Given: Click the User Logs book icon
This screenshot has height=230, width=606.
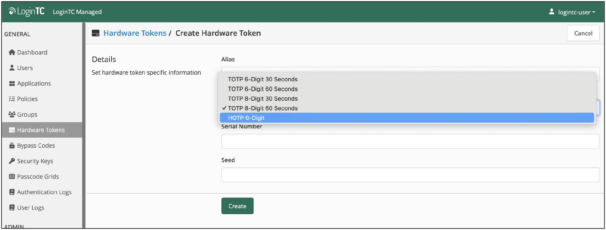Looking at the screenshot, I should [x=12, y=208].
